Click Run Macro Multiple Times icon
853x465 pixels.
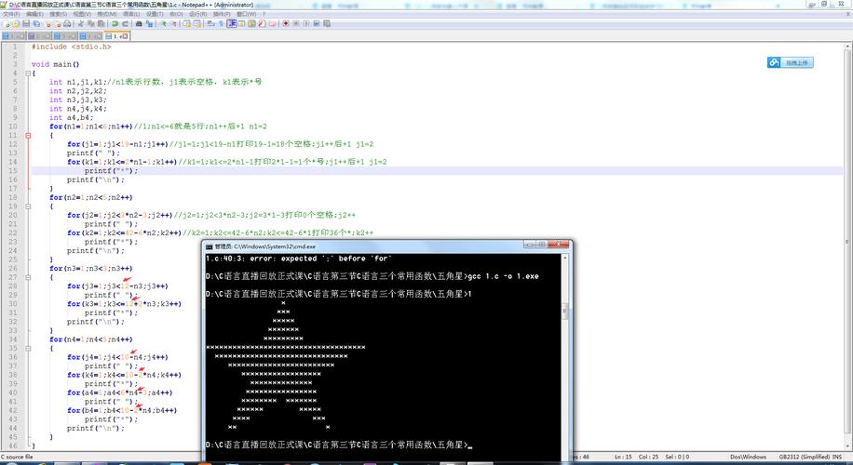tap(316, 24)
